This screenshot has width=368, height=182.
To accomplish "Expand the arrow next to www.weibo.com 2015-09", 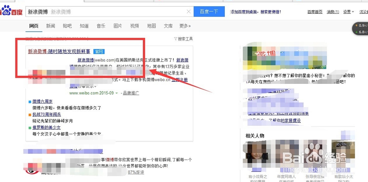I will pos(116,93).
